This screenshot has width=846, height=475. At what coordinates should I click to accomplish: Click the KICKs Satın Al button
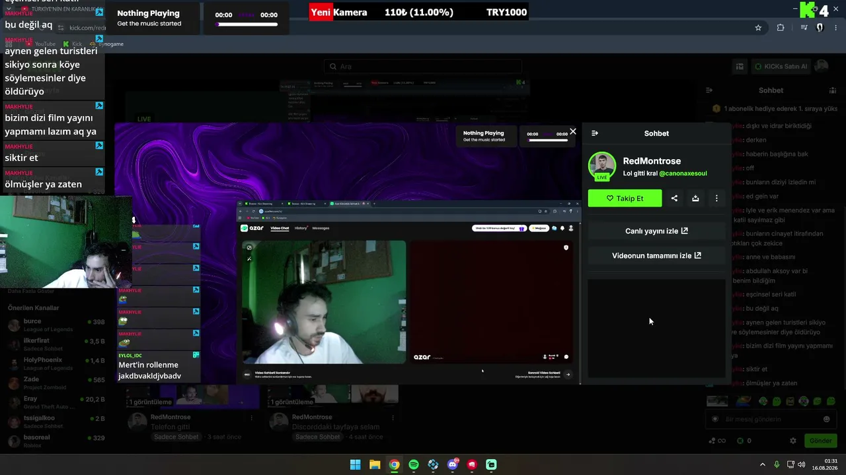pyautogui.click(x=781, y=66)
